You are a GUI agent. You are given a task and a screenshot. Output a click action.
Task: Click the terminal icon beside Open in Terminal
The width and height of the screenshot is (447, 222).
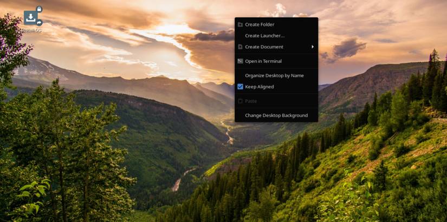[x=240, y=61]
